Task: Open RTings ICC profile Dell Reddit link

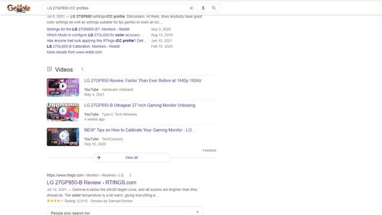Action: click(97, 41)
